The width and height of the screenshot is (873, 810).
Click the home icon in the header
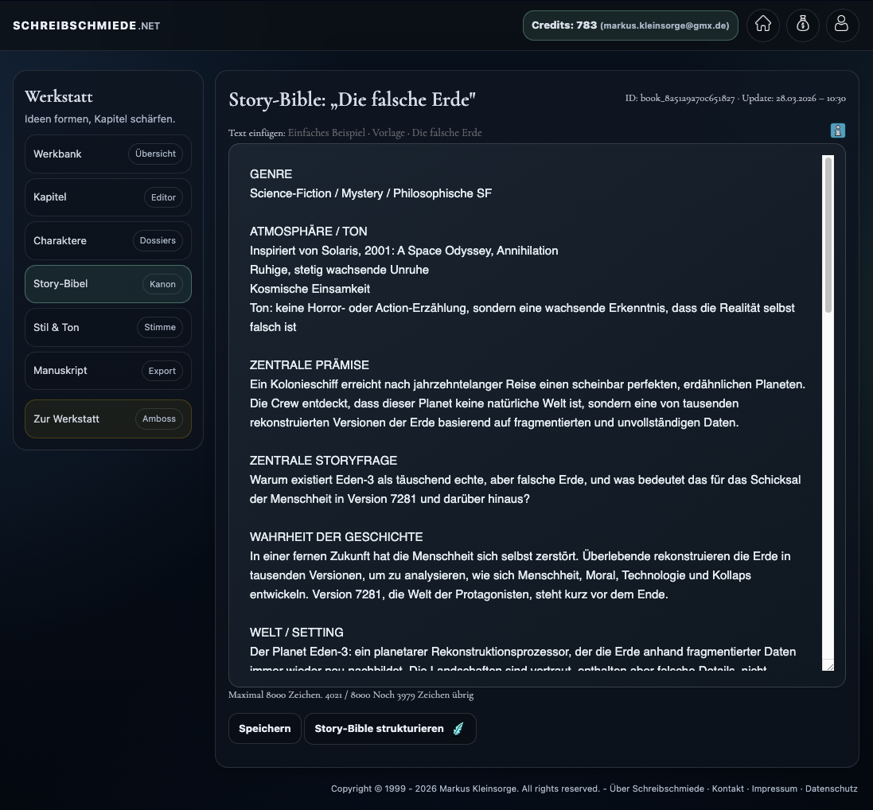point(762,25)
